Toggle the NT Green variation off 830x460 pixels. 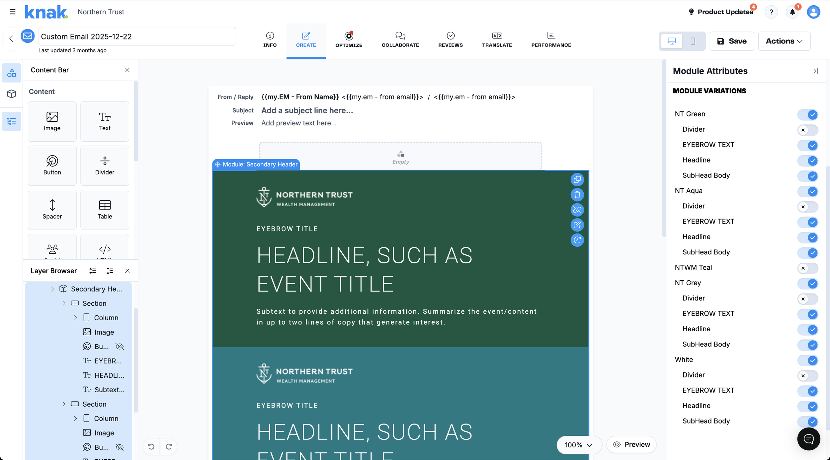(x=808, y=115)
